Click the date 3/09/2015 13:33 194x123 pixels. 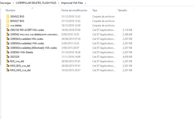pos(70,44)
